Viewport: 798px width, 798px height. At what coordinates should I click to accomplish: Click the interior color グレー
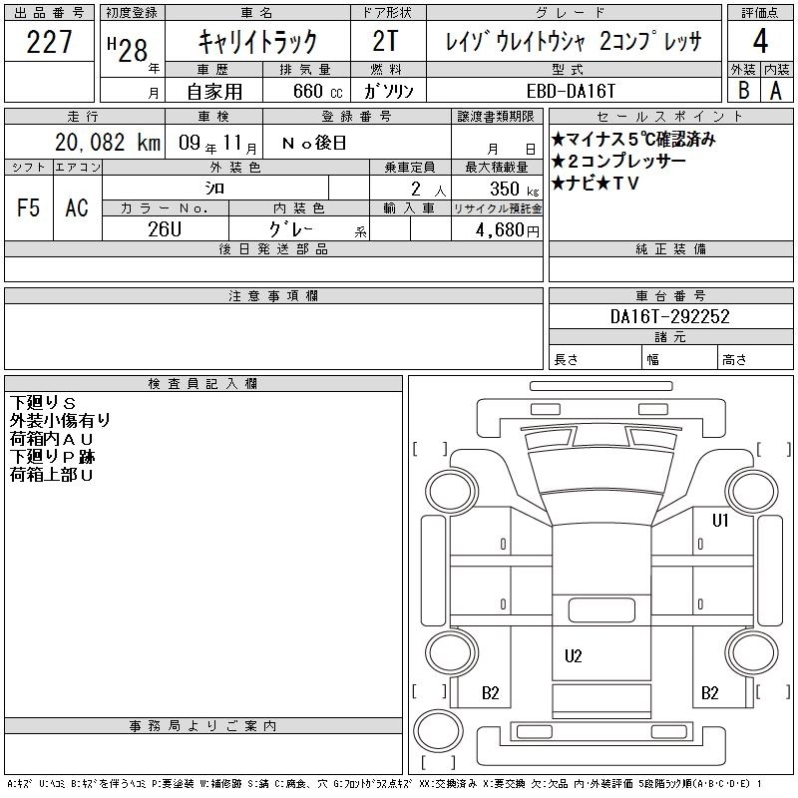(290, 229)
